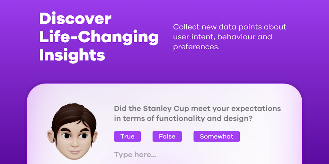Click the 'Life-Changing' headline line
Image resolution: width=329 pixels, height=164 pixels.
pyautogui.click(x=99, y=37)
